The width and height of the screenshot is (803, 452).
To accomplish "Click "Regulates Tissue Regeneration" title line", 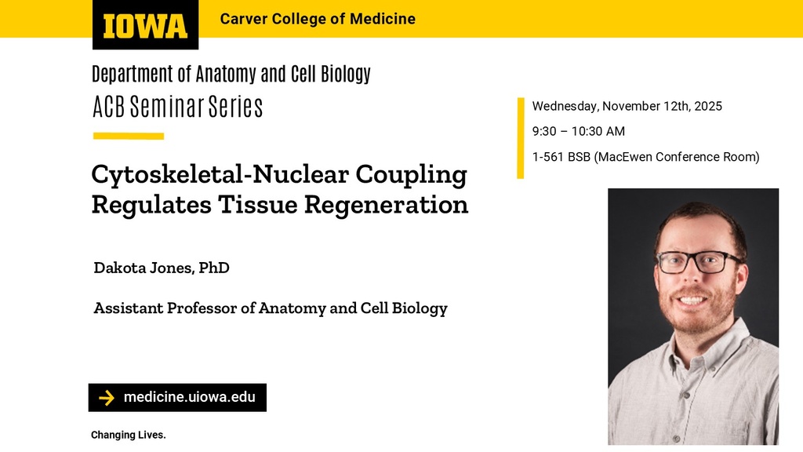I will (280, 204).
